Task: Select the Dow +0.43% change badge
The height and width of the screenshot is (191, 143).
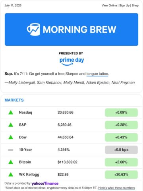Action: (x=121, y=137)
